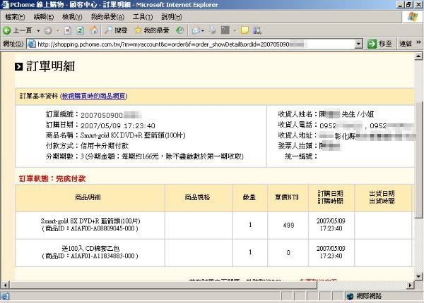This screenshot has height=303, width=424.
Task: Click the 單價NT$ column header
Action: click(287, 197)
